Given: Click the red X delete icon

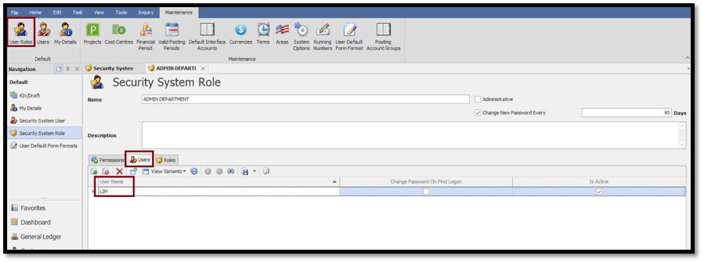Looking at the screenshot, I should coord(120,172).
